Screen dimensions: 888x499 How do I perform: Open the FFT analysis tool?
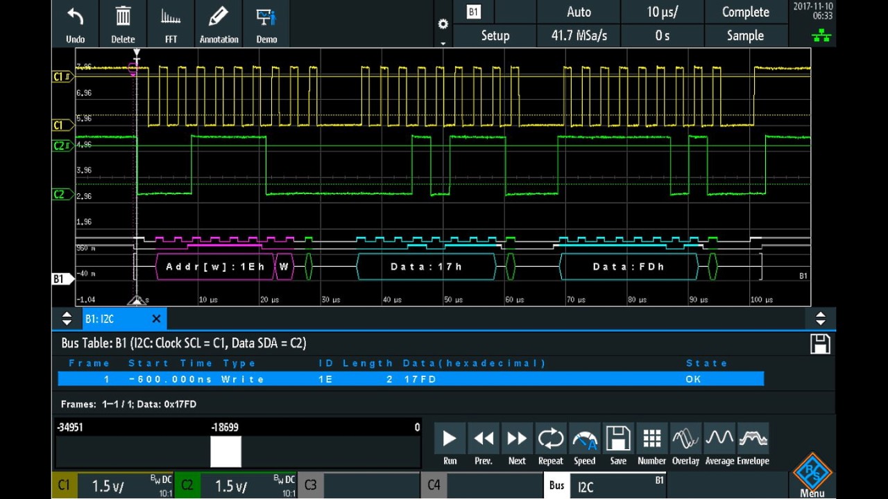(171, 17)
